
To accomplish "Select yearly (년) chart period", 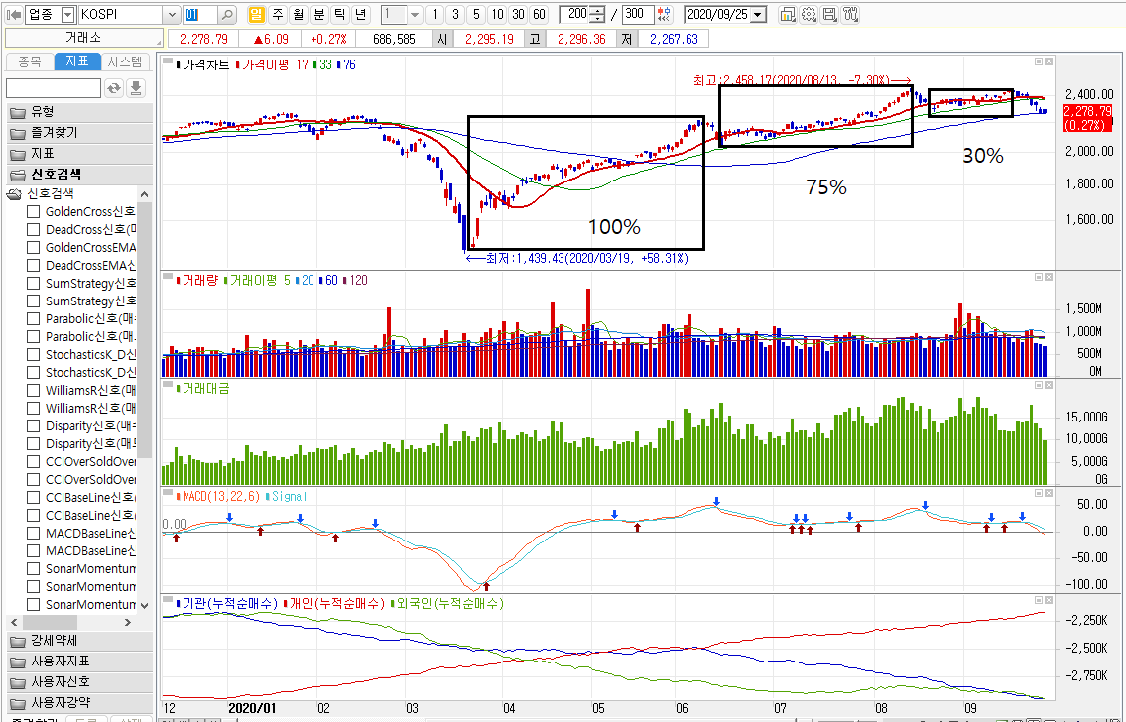I will (361, 14).
